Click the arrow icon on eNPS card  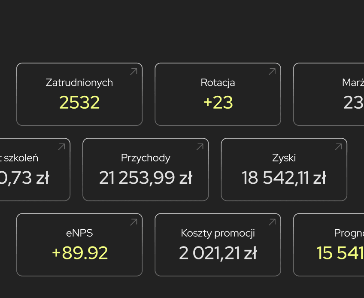tap(133, 222)
